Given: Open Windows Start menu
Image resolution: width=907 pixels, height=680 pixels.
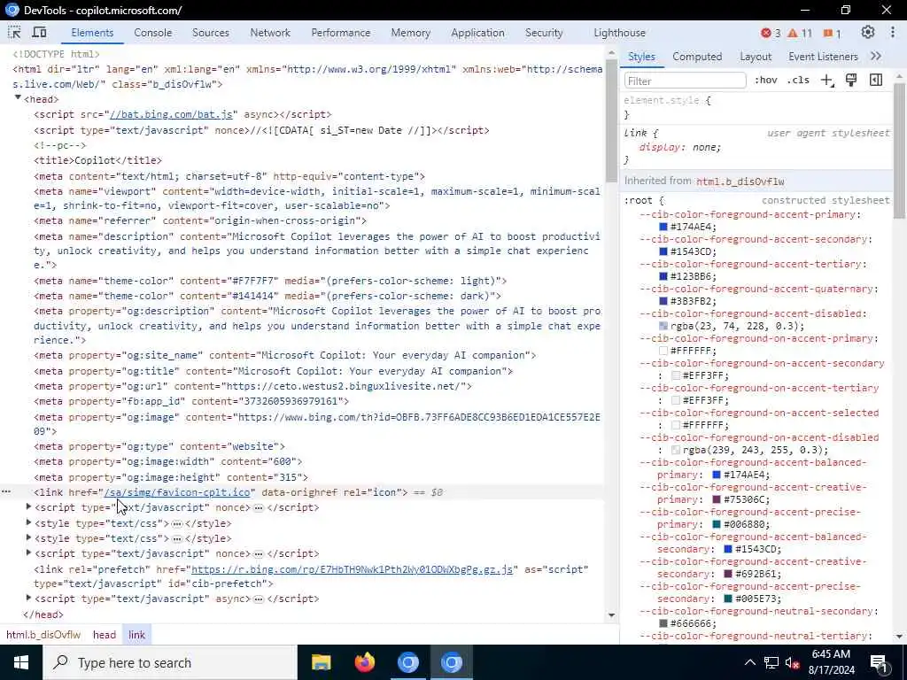Looking at the screenshot, I should 21,662.
